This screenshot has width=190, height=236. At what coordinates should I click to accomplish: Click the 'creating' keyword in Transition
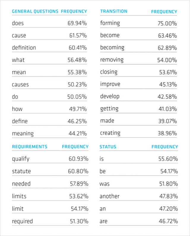click(x=110, y=133)
